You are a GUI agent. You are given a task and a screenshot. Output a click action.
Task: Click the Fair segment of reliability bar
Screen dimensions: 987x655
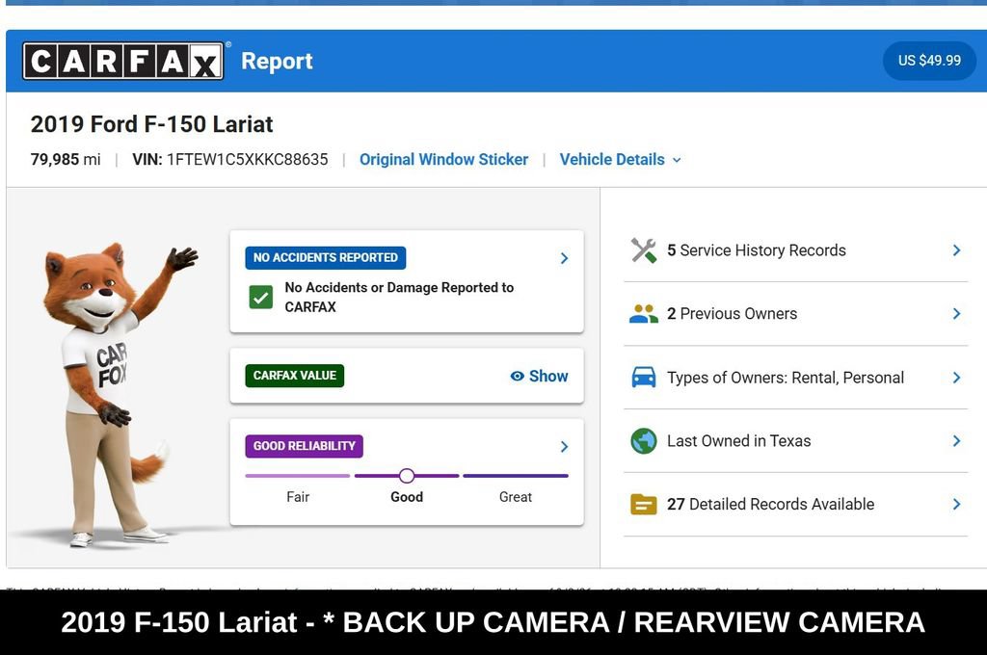[x=298, y=476]
